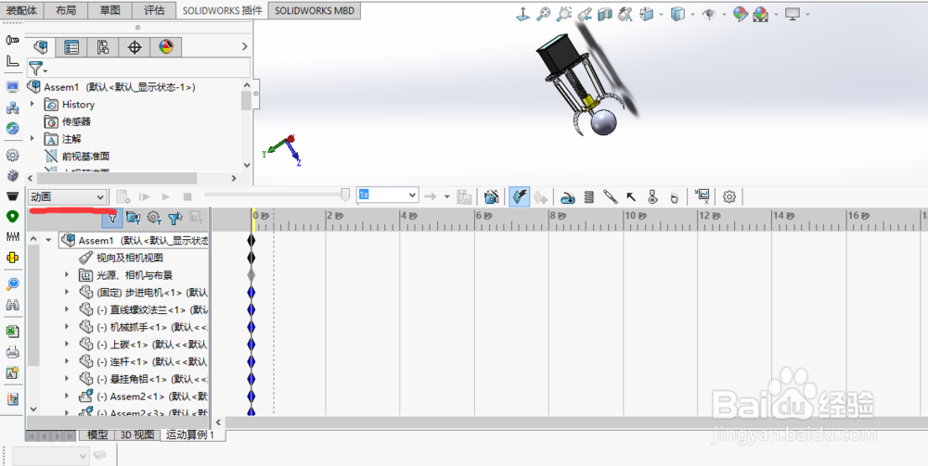Click Dynamic Annotation Views icon
This screenshot has width=928, height=466.
[625, 14]
